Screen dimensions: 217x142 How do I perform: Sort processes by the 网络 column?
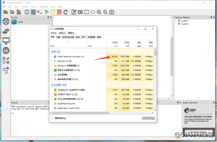click(x=148, y=44)
